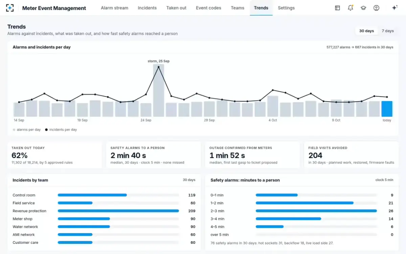Click the 4–5 min row label
406x254 pixels.
pos(217,227)
